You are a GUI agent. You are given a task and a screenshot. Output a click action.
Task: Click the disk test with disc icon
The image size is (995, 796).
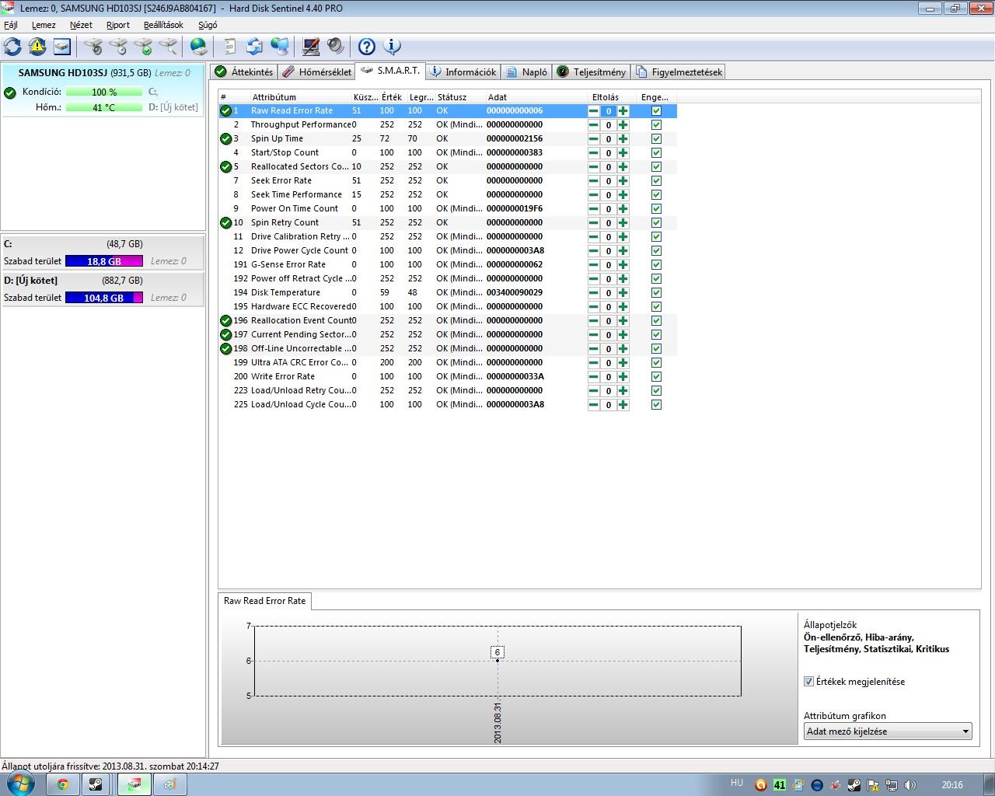pyautogui.click(x=93, y=47)
